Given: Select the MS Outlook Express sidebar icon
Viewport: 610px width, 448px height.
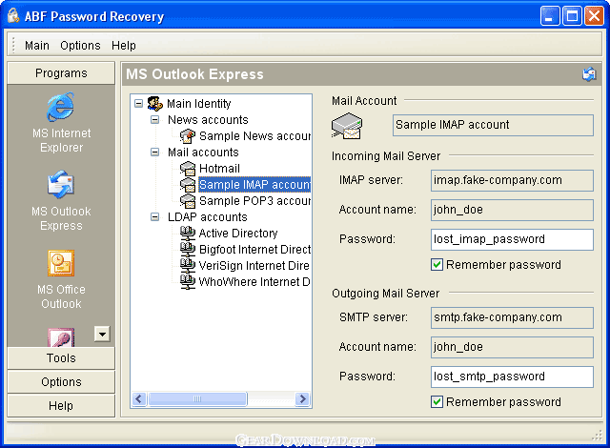Looking at the screenshot, I should [x=61, y=184].
